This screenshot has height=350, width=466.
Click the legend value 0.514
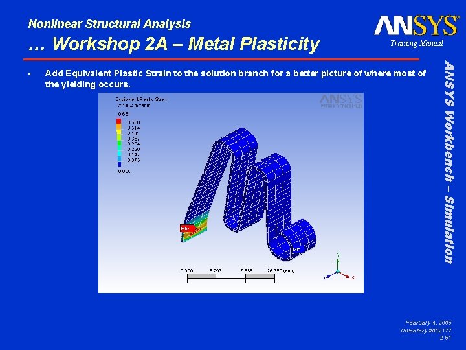point(133,128)
